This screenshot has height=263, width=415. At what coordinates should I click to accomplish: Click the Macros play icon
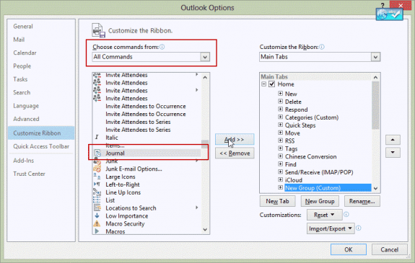pyautogui.click(x=97, y=231)
